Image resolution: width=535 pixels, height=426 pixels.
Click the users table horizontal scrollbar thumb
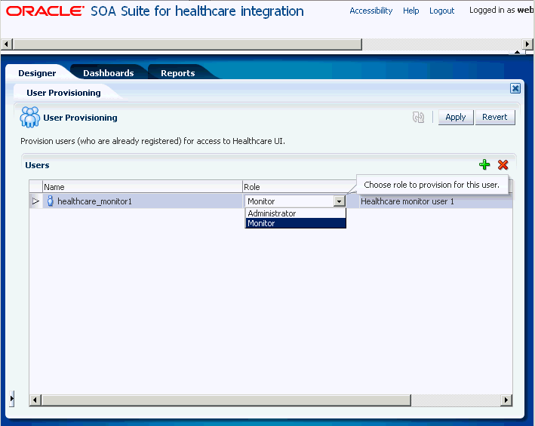[x=226, y=400]
